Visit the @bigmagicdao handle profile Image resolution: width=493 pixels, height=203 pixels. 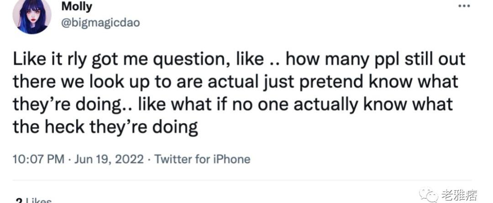pyautogui.click(x=100, y=23)
